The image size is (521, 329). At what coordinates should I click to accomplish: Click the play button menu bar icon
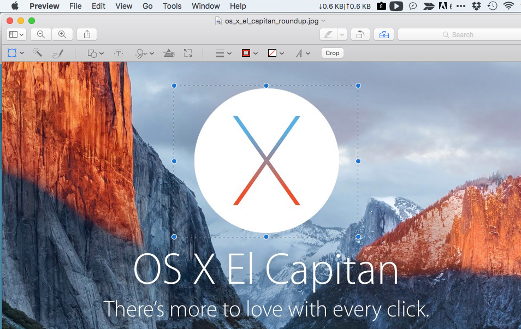[x=396, y=6]
